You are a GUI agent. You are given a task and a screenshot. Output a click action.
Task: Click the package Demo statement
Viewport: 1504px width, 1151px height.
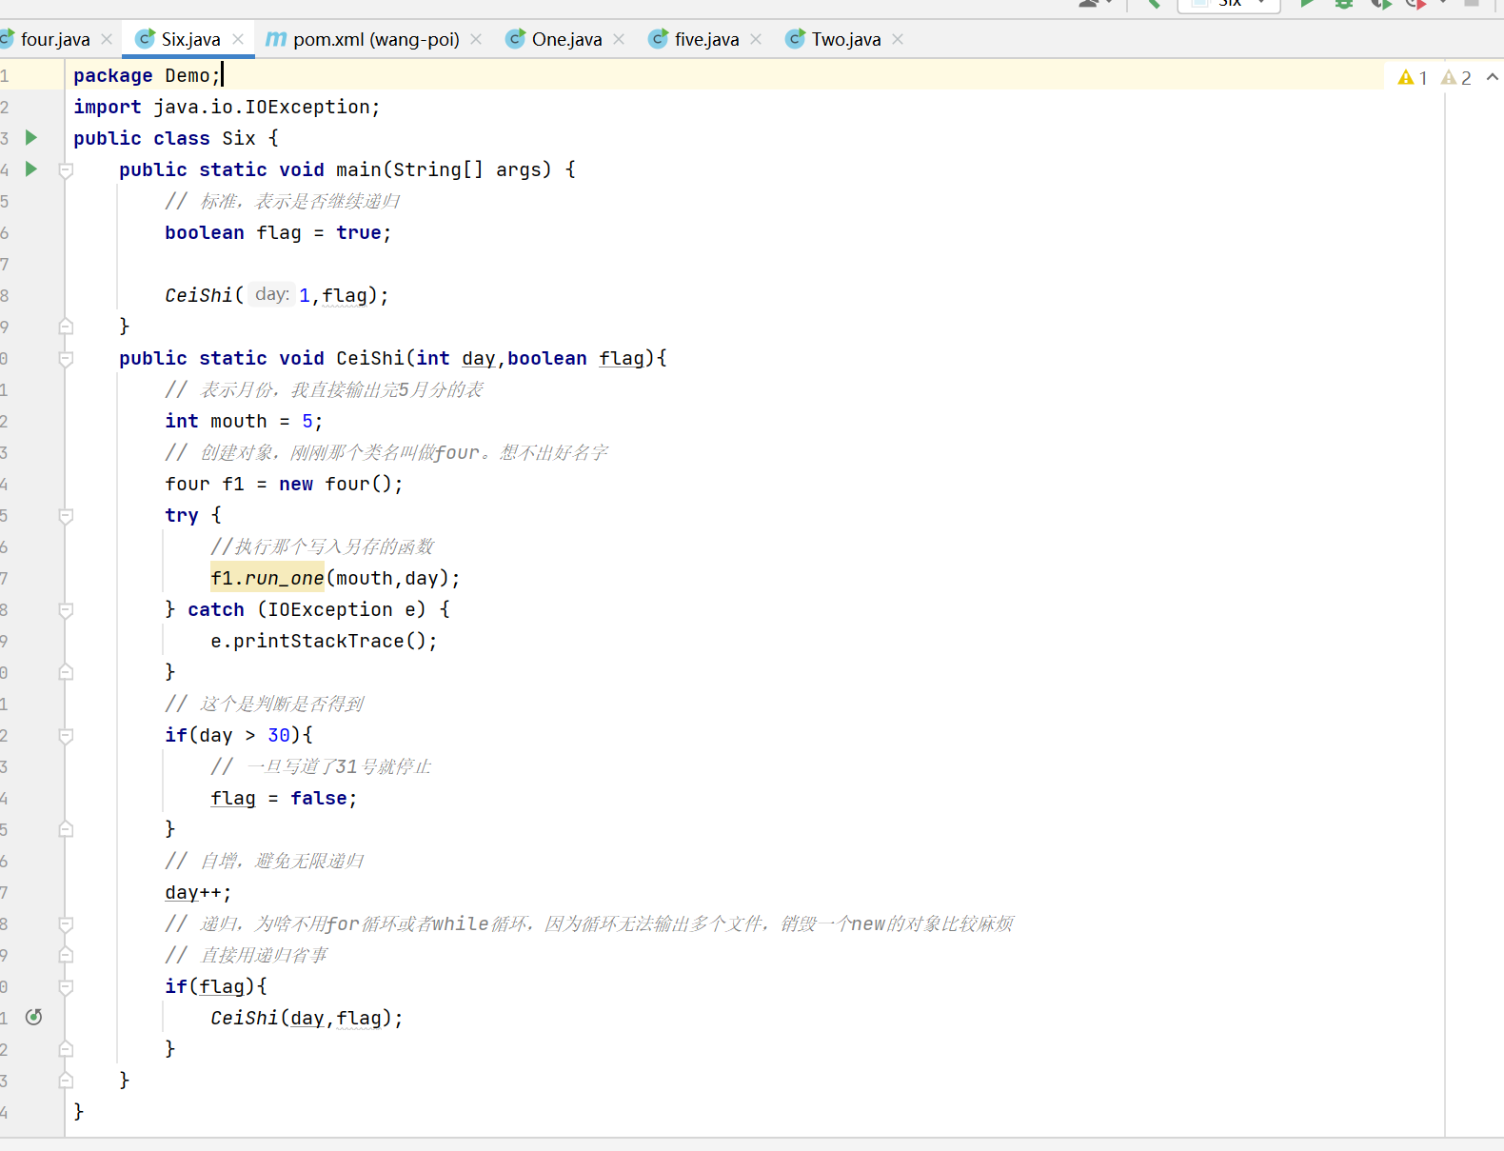[147, 75]
